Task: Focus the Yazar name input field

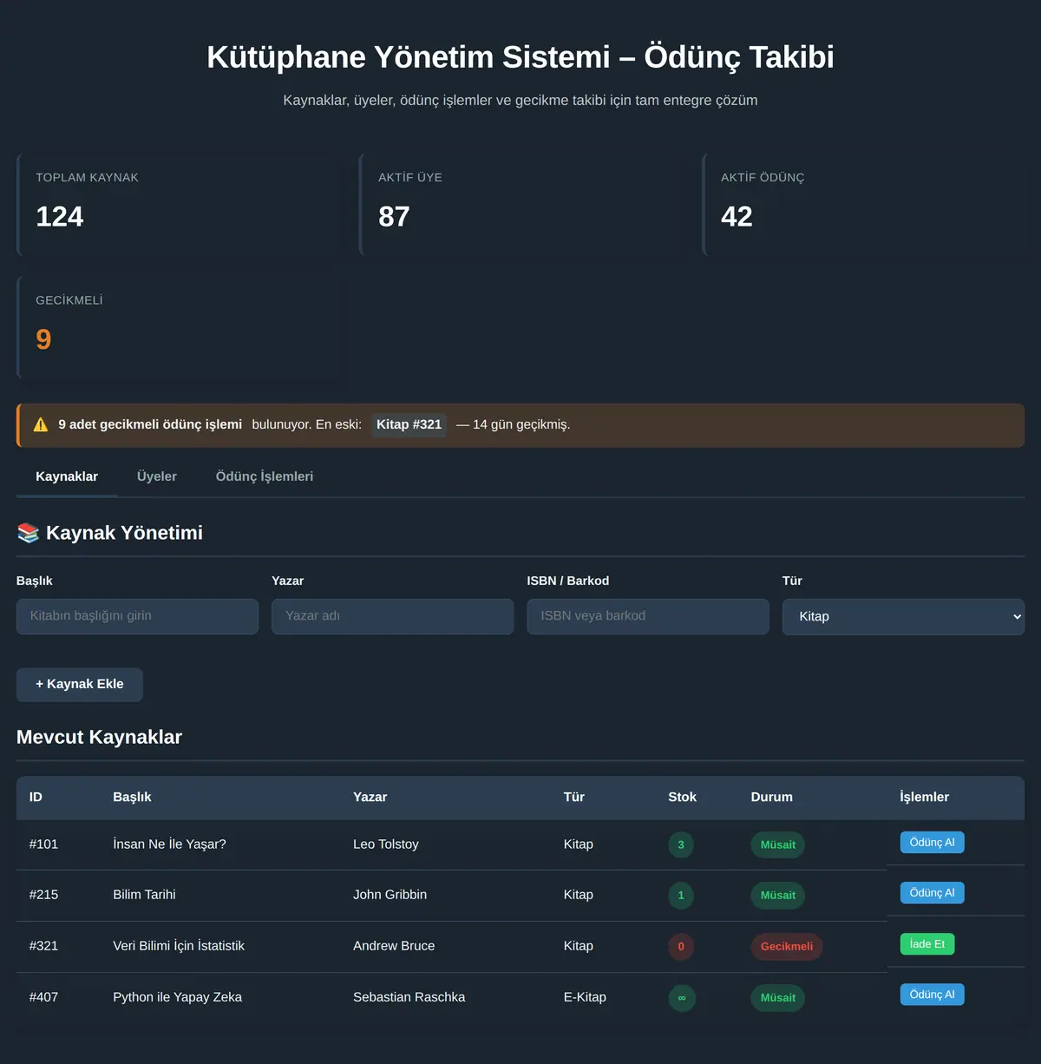Action: point(392,616)
